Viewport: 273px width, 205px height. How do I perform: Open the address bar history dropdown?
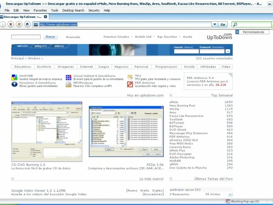(x=215, y=24)
